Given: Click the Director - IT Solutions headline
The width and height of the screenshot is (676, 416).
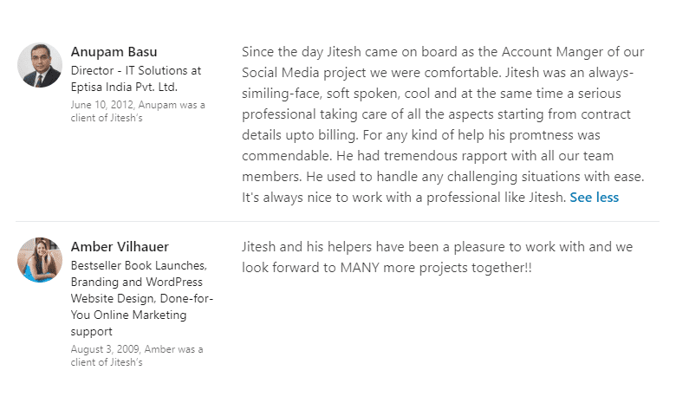Looking at the screenshot, I should (136, 70).
